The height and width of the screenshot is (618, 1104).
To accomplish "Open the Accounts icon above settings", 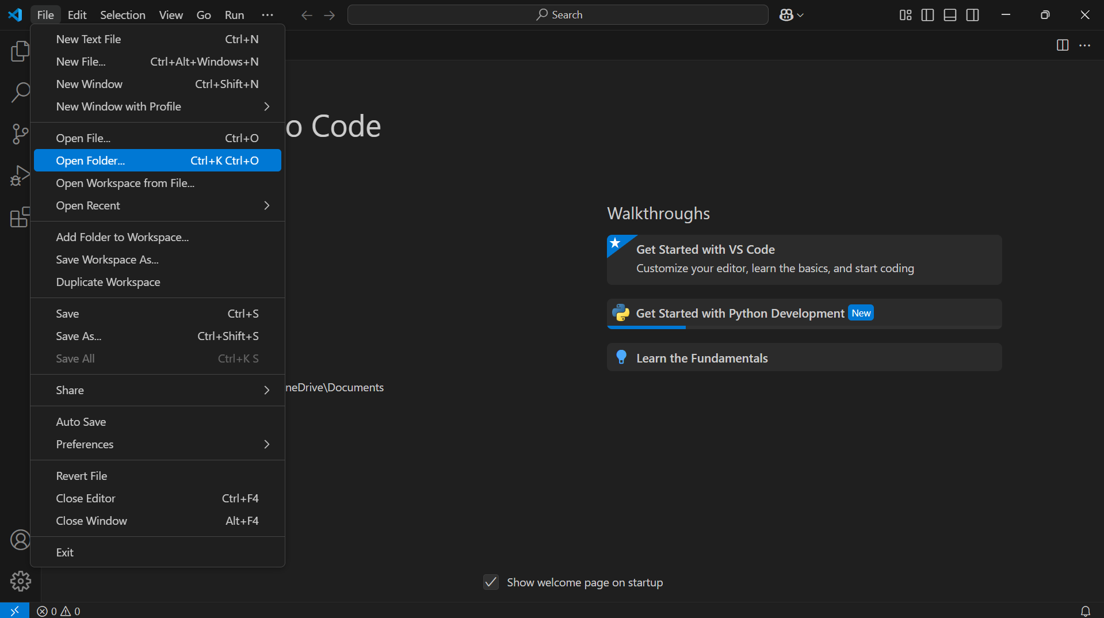I will click(20, 540).
